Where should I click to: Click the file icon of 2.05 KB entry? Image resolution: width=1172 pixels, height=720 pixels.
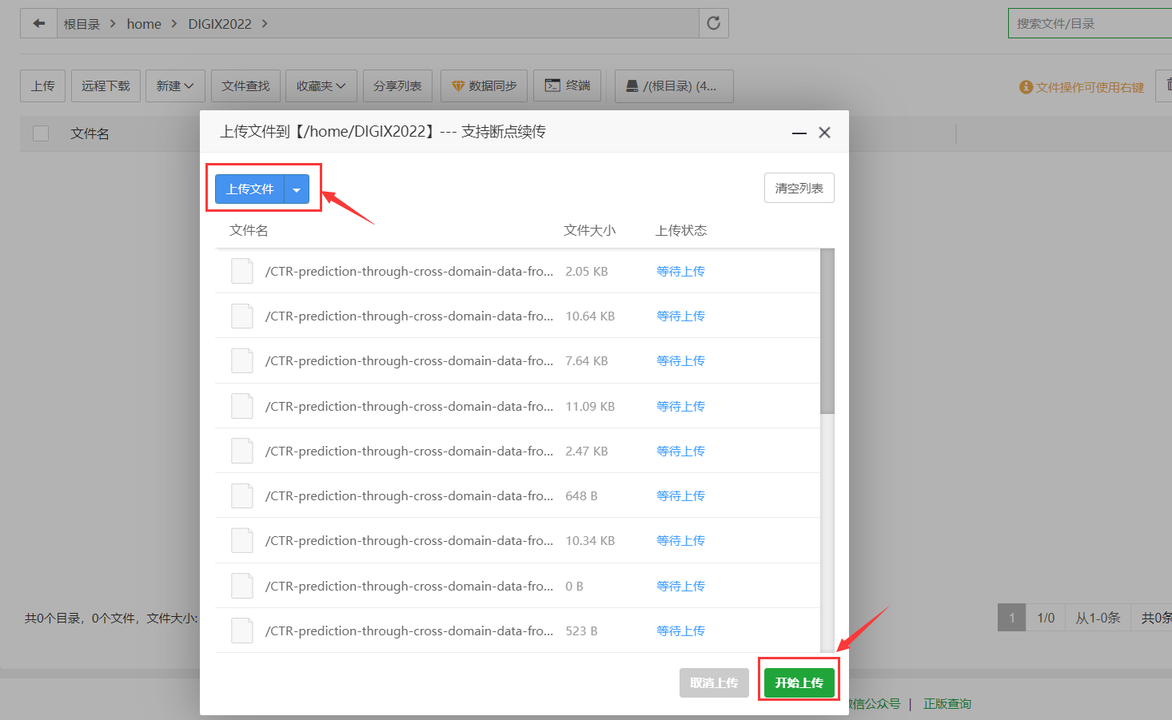[x=242, y=271]
